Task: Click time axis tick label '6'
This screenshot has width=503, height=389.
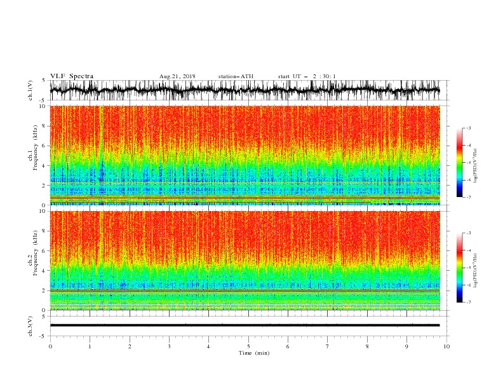Action: 288,346
